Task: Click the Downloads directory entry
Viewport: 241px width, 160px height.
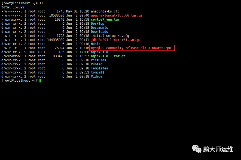Action: pos(99,32)
